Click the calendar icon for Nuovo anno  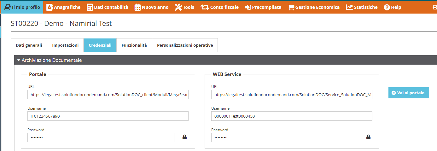click(137, 7)
